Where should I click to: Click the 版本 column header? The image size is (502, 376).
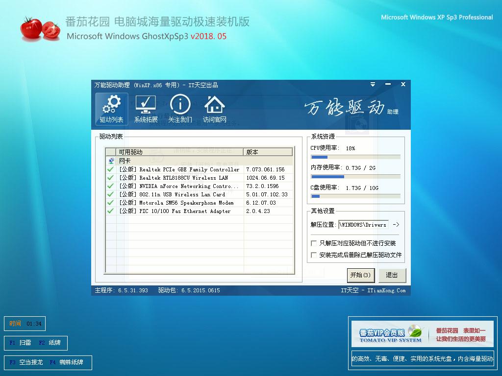click(x=268, y=152)
